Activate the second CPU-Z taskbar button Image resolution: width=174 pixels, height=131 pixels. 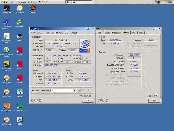[x=79, y=2]
